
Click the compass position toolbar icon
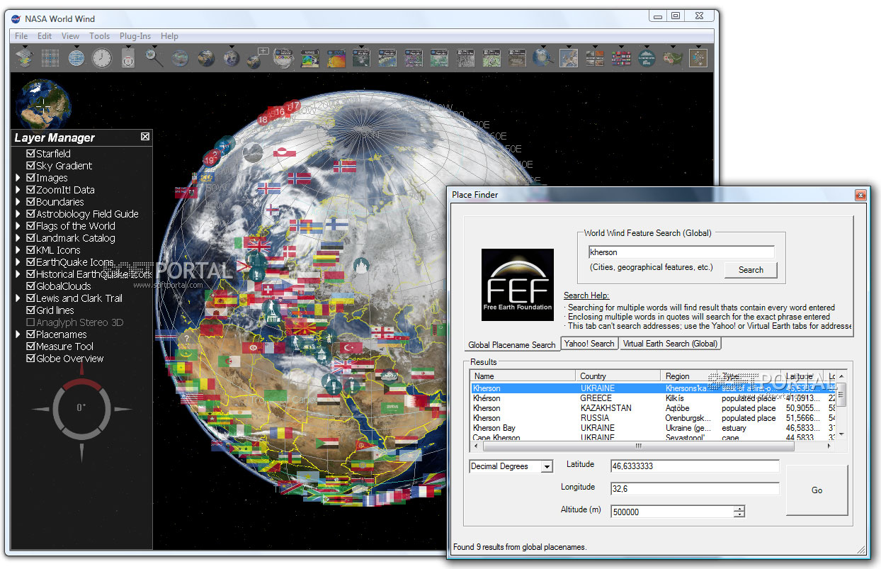point(127,57)
